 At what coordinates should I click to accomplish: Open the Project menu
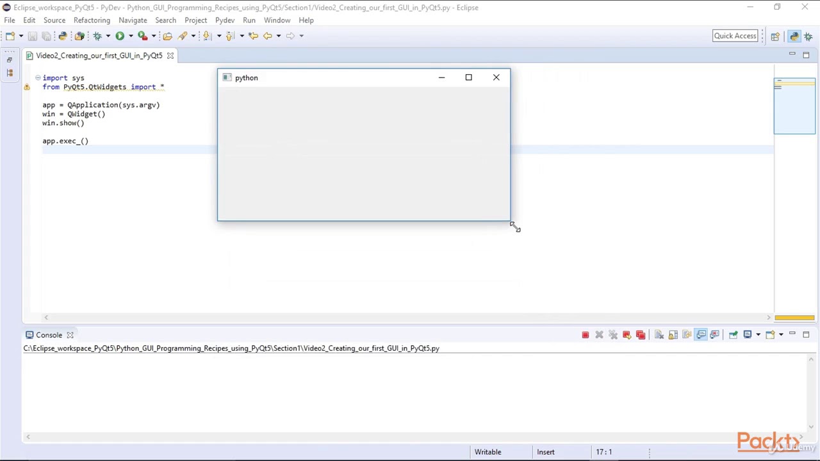(x=196, y=20)
